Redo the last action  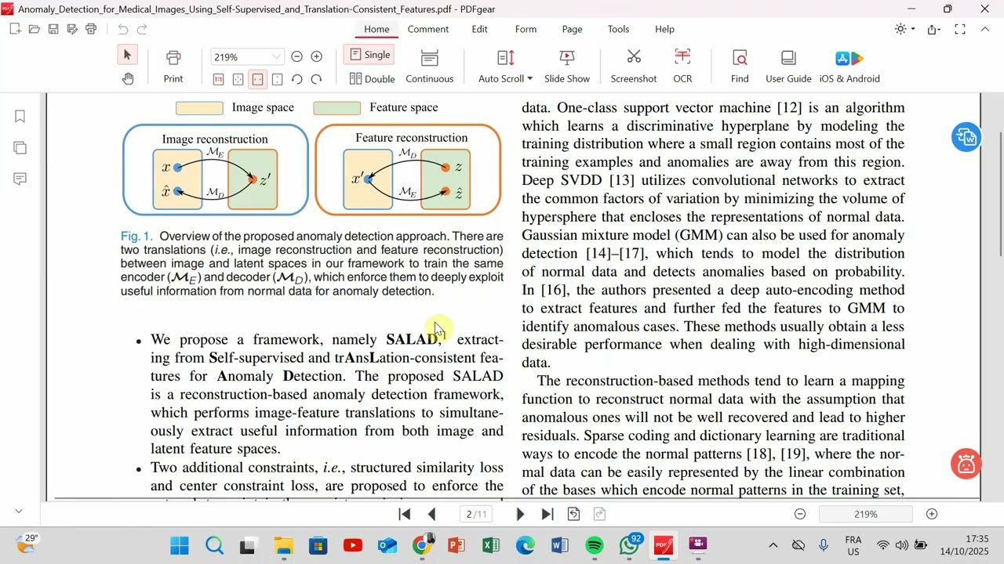coord(142,29)
